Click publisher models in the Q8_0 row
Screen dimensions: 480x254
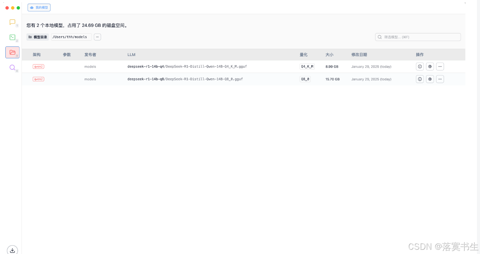[90, 79]
